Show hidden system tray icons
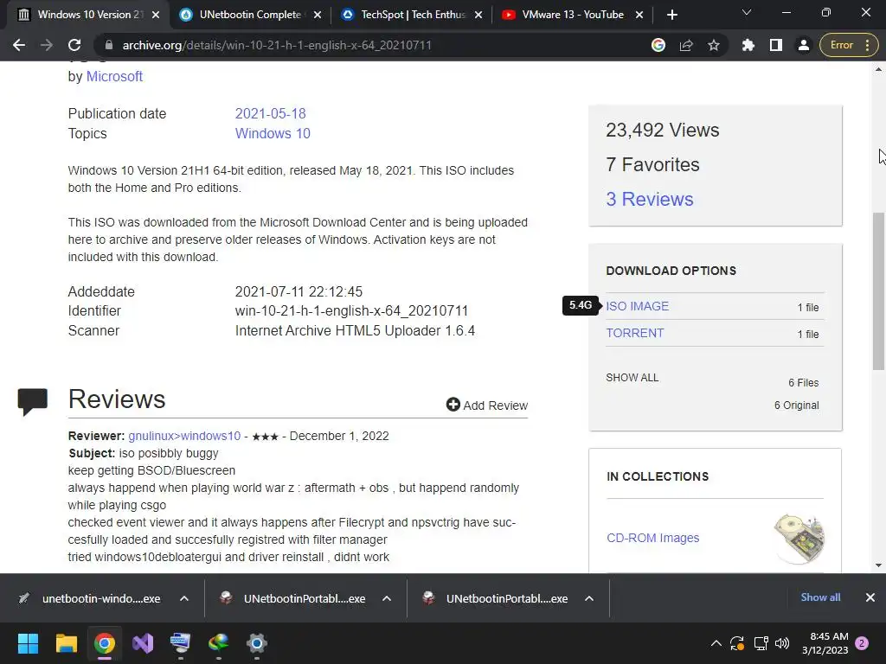The height and width of the screenshot is (664, 886). point(716,643)
